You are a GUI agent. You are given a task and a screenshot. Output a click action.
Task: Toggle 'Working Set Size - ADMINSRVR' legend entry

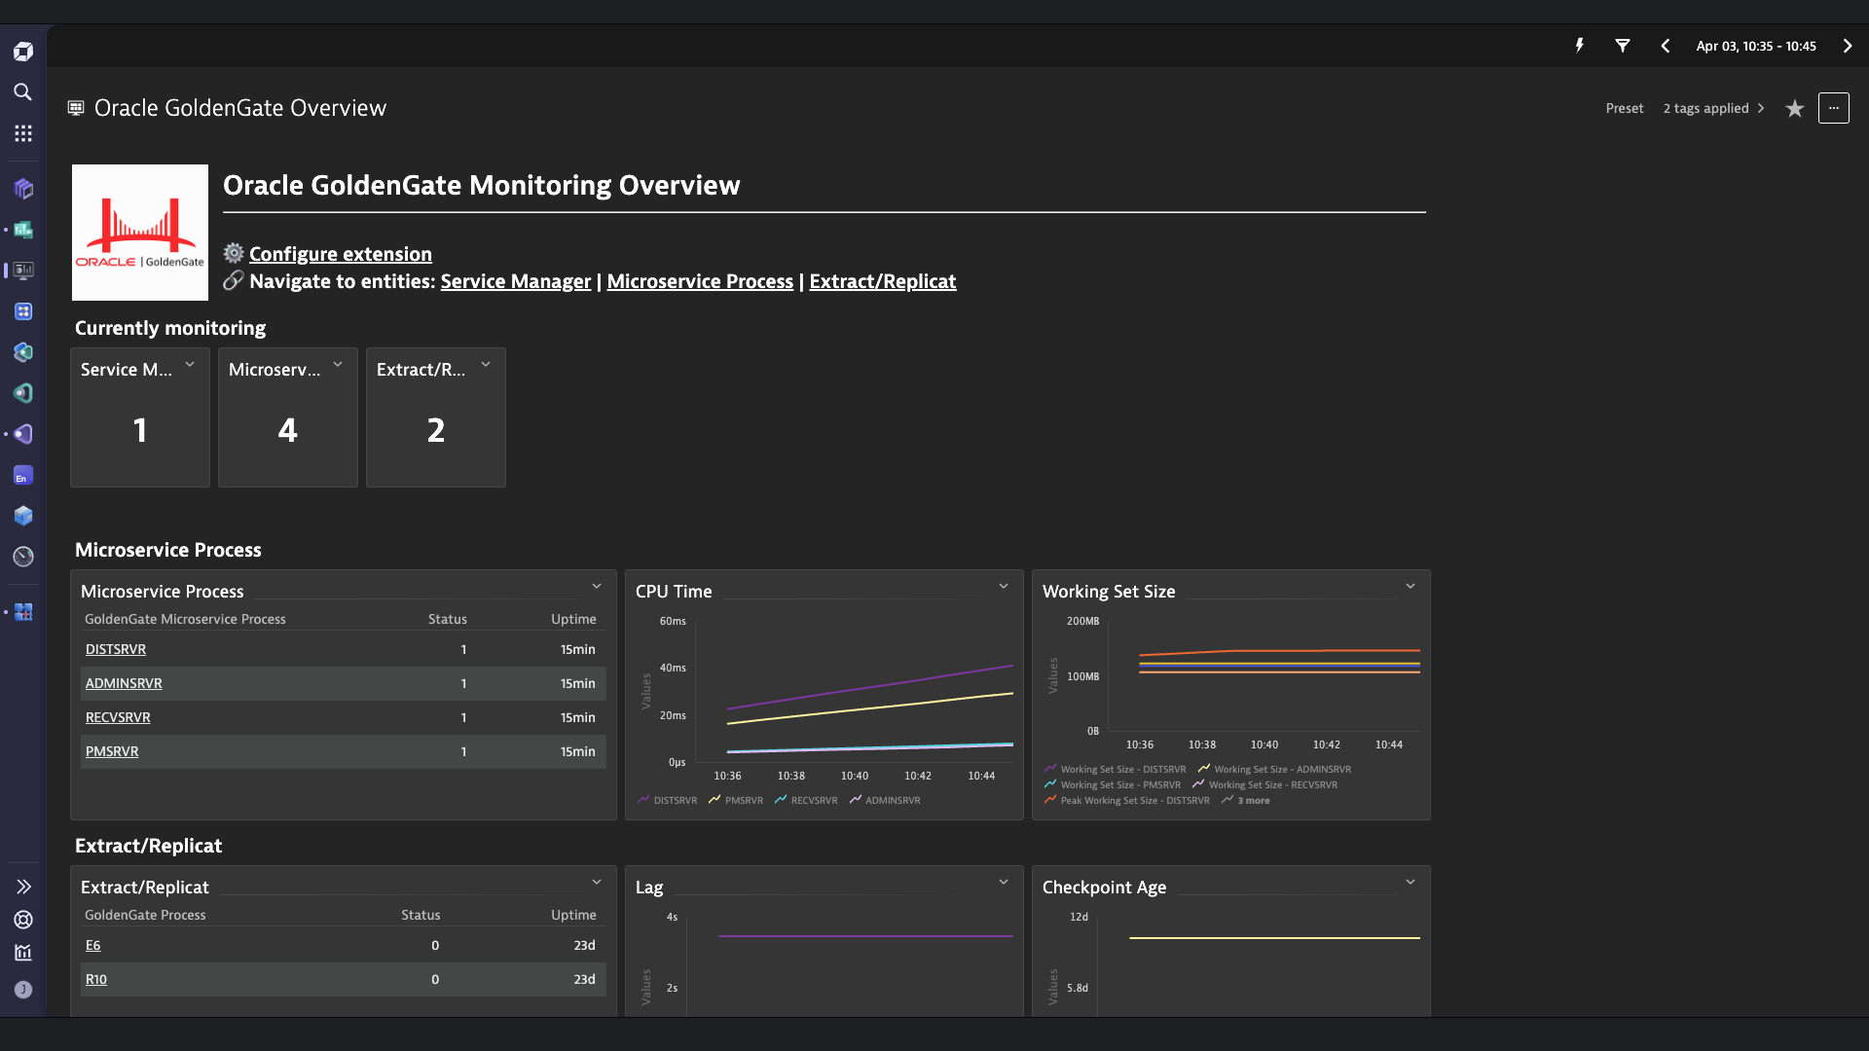pyautogui.click(x=1274, y=769)
